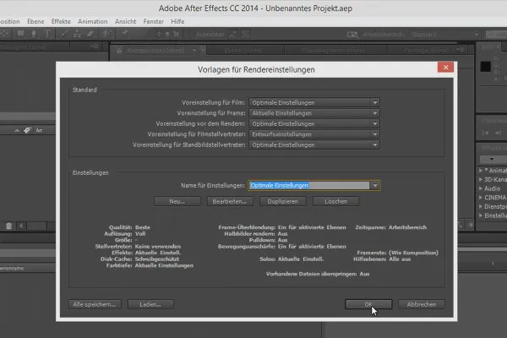The image size is (507, 338).
Task: Switch to the Flussdiagramm (ohne) tab
Action: click(334, 51)
